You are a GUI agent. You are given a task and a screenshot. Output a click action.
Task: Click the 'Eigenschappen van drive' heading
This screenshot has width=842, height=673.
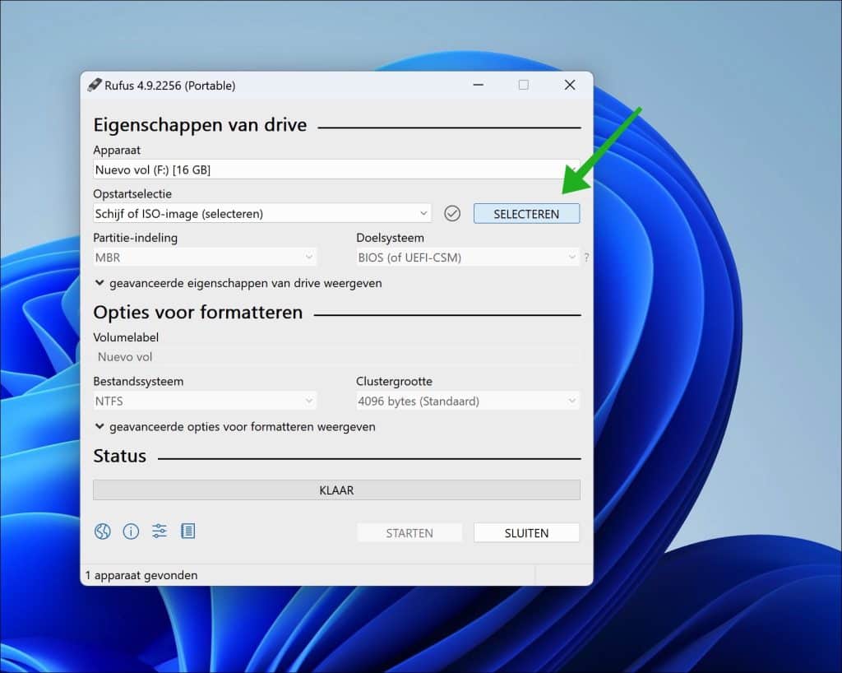coord(201,125)
